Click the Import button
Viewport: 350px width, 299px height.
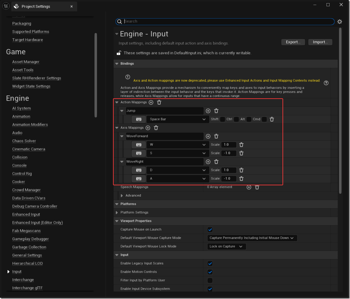[x=320, y=42]
